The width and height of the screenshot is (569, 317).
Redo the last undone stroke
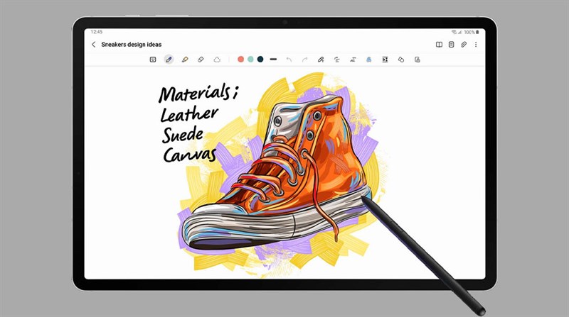pos(305,60)
